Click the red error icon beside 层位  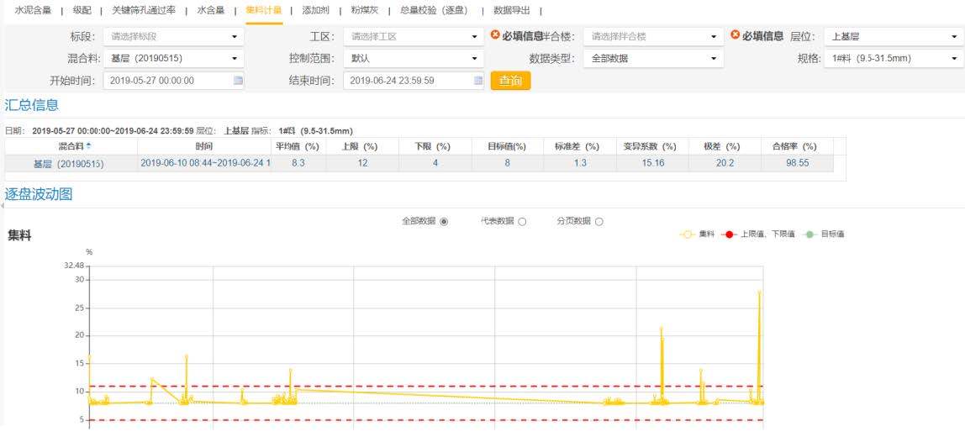[x=736, y=35]
